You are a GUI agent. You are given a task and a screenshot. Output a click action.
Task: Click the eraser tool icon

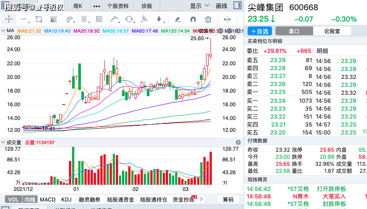pyautogui.click(x=178, y=19)
